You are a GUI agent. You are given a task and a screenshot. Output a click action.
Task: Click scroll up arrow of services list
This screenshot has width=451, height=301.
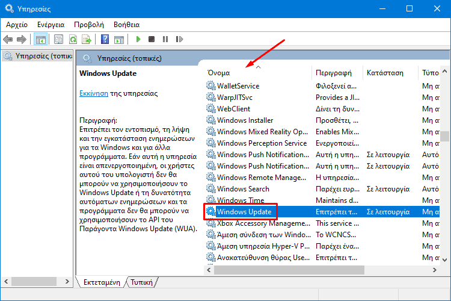coord(444,71)
